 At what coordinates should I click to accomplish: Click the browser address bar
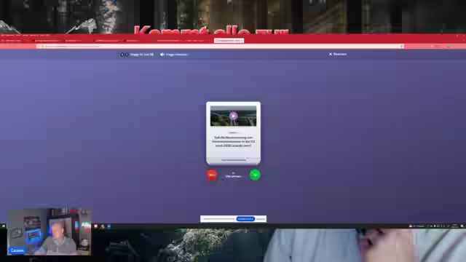(220, 47)
